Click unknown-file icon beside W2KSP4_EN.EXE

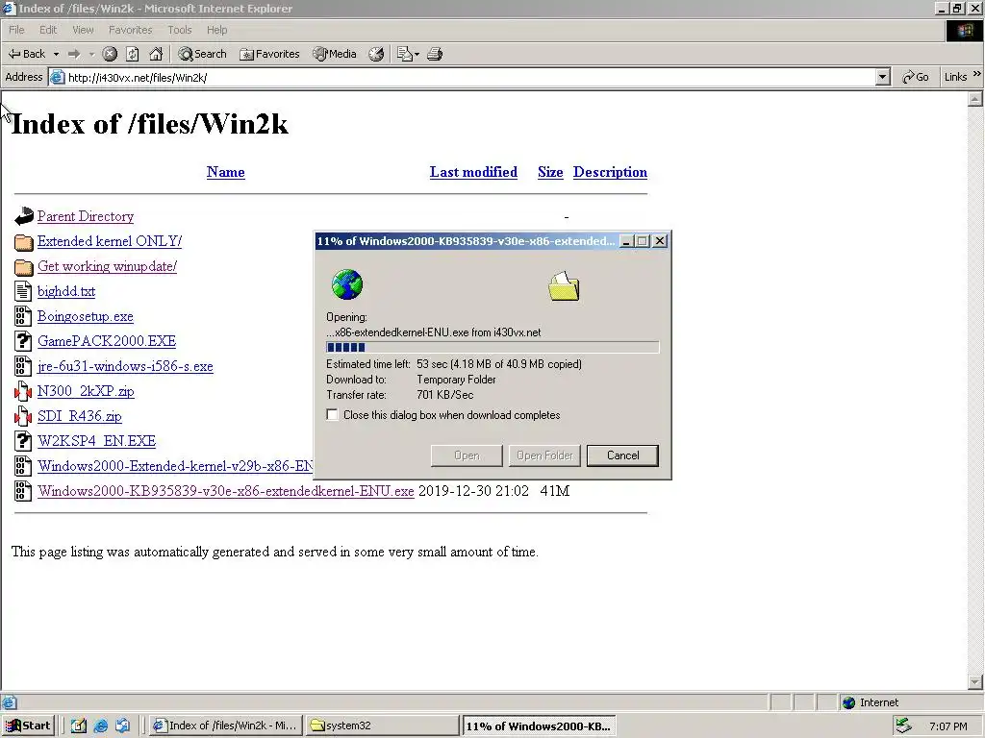pos(23,441)
